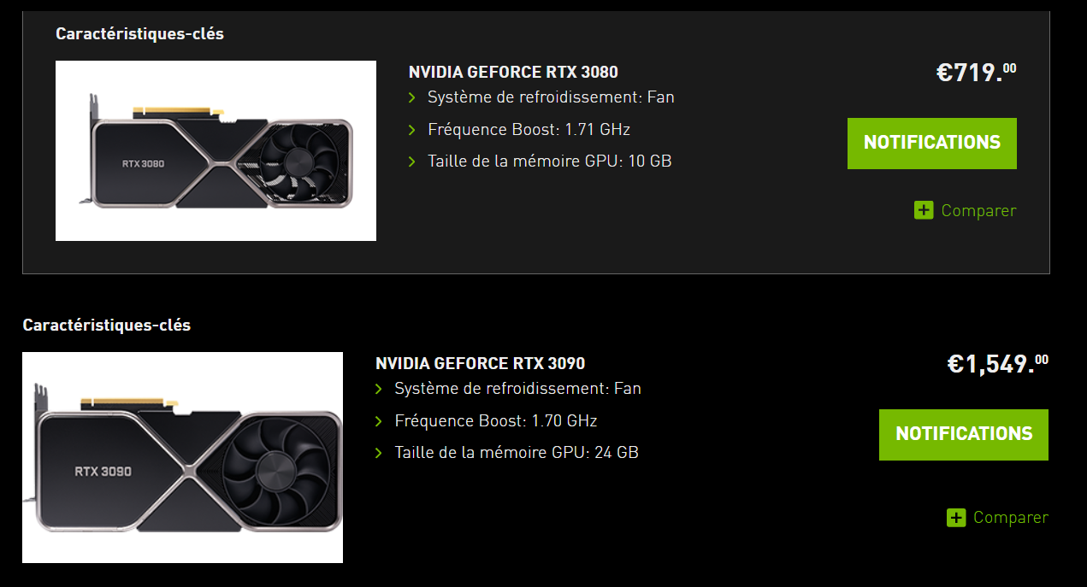The height and width of the screenshot is (587, 1087).
Task: Click the Caractéristiques-clés heading above RTX 3080
Action: (x=139, y=34)
